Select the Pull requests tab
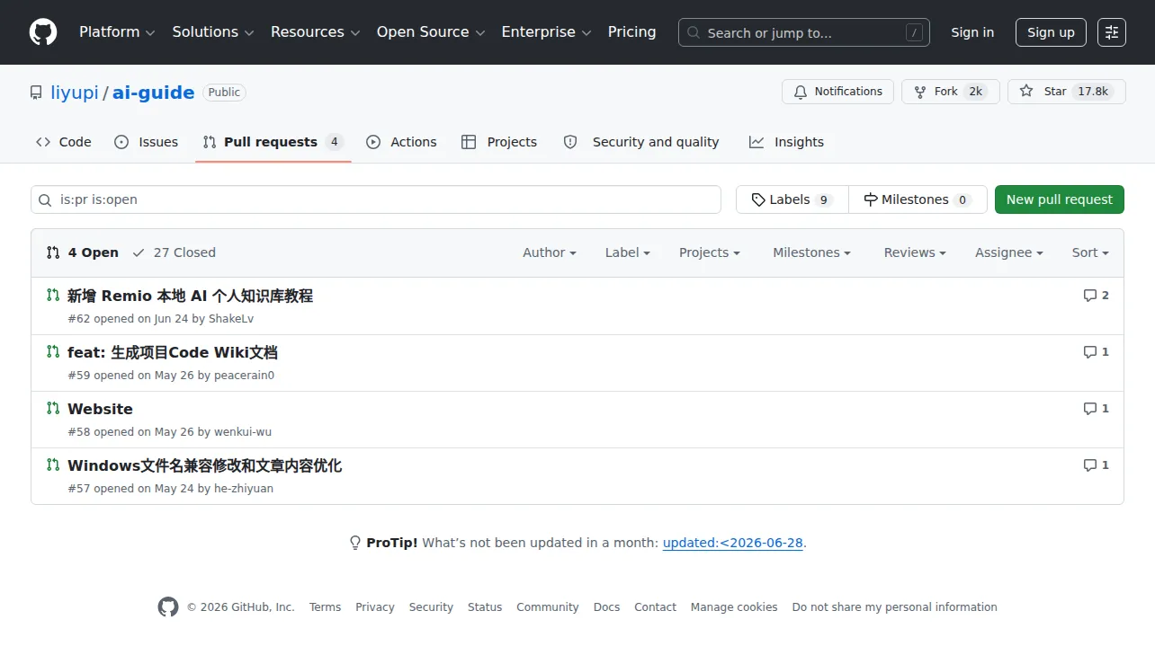Screen dimensions: 1155x655 click(x=273, y=142)
